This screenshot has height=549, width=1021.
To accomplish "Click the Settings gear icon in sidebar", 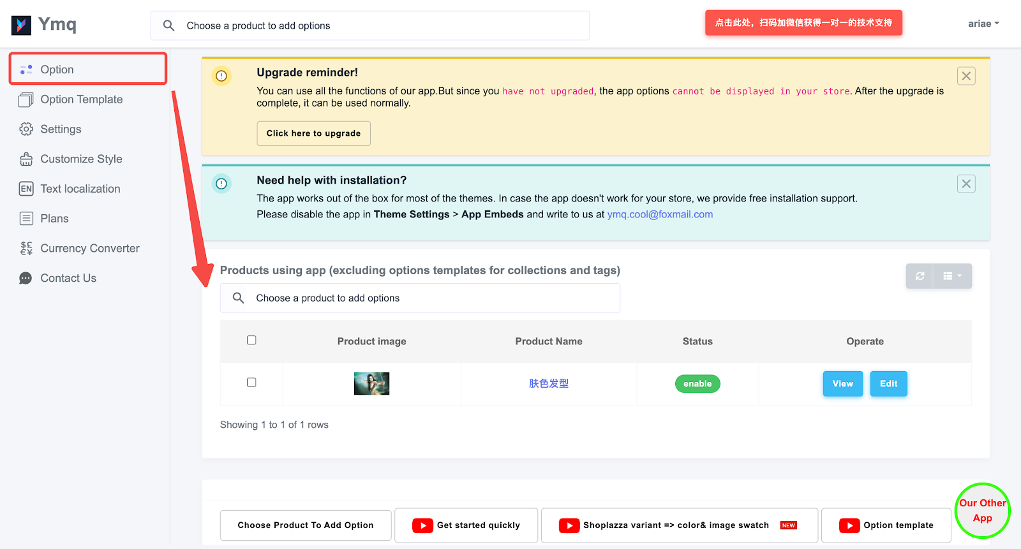I will pyautogui.click(x=26, y=129).
